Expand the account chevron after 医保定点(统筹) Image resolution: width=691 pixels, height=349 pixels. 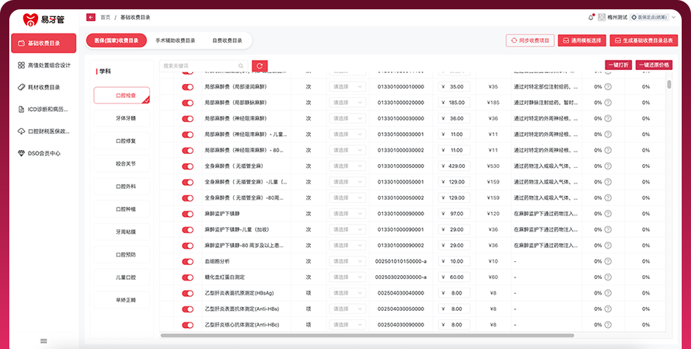pyautogui.click(x=673, y=17)
